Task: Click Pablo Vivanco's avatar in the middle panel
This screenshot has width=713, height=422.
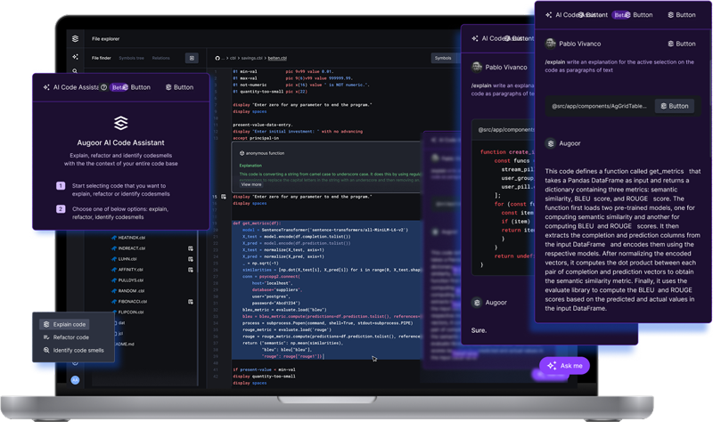Action: point(477,68)
